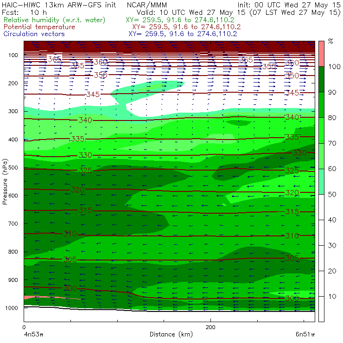Viewport: 343px width, 343px height.
Task: Click the 'Pressure (hPa)' vertical axis title
Action: 5,182
